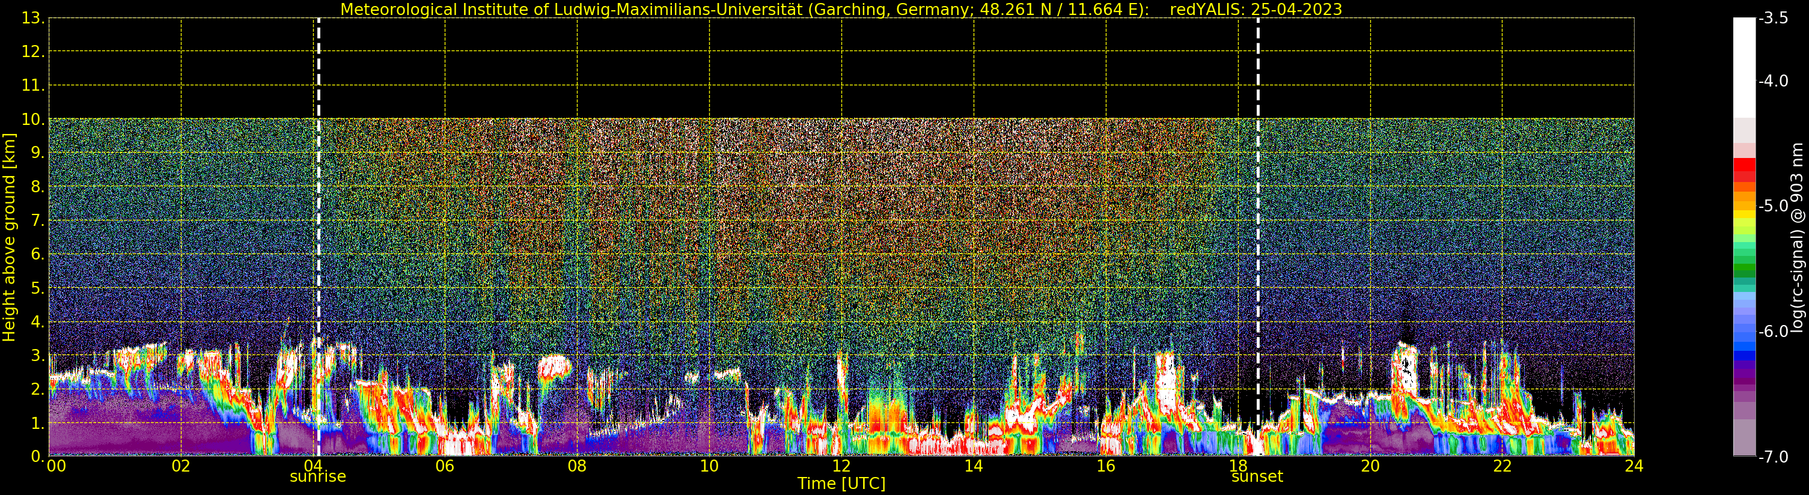
Task: Click the time axis tick '16'
Action: tap(1106, 466)
